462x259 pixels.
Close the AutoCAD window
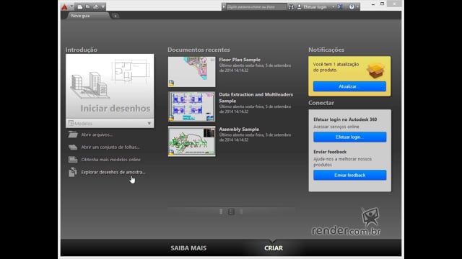pyautogui.click(x=394, y=4)
